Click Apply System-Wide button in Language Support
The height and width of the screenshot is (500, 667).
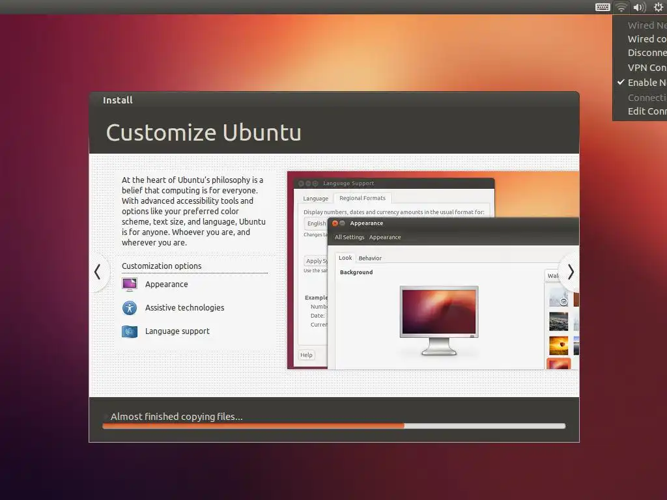pos(316,260)
